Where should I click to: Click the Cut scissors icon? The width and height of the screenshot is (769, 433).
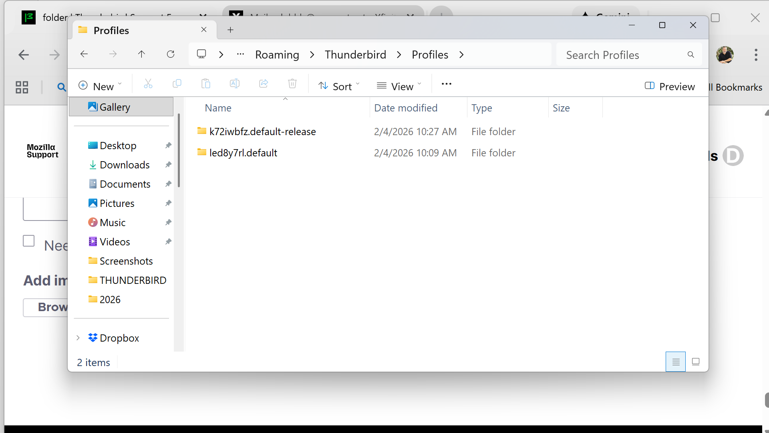point(148,83)
